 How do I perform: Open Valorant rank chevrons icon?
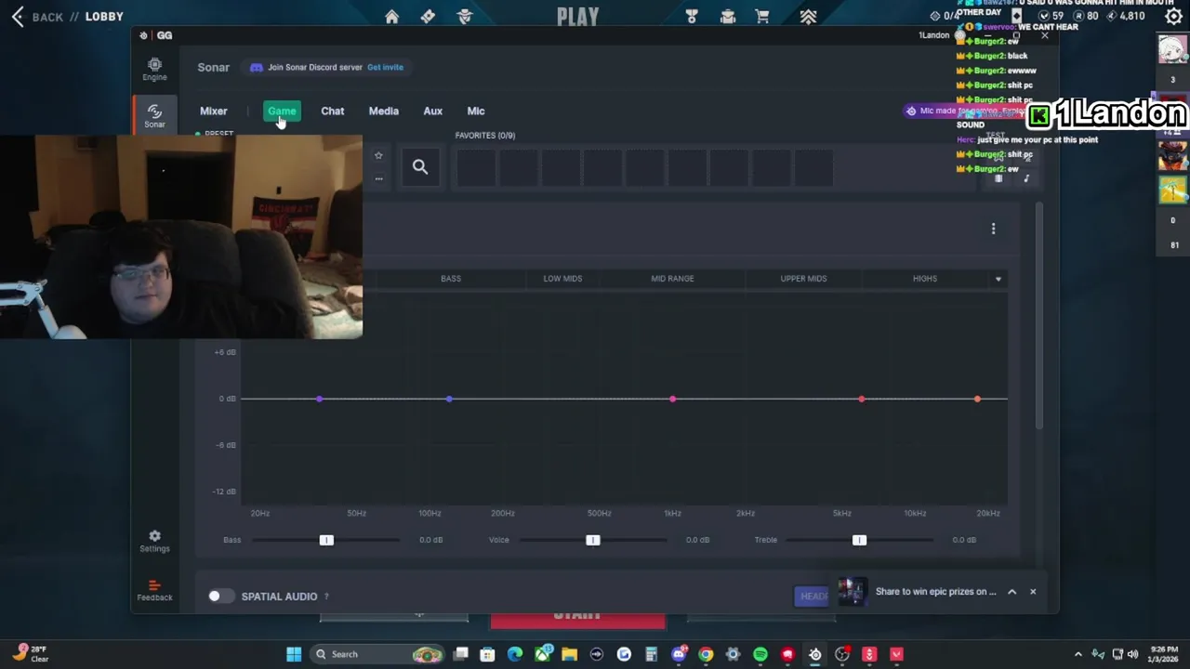click(808, 17)
